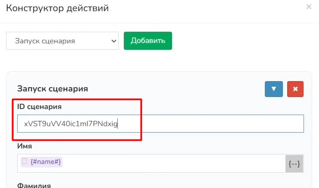319x188 pixels.
Task: Click the ID сценария field label
Action: pyautogui.click(x=41, y=106)
